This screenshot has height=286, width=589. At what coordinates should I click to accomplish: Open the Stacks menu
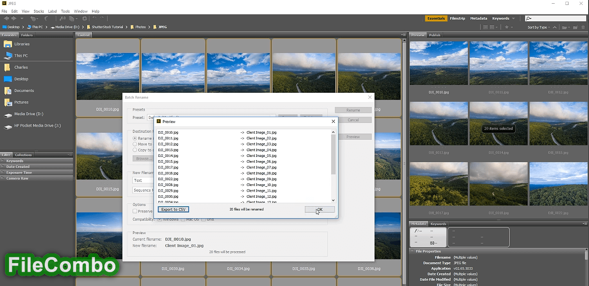[x=39, y=11]
